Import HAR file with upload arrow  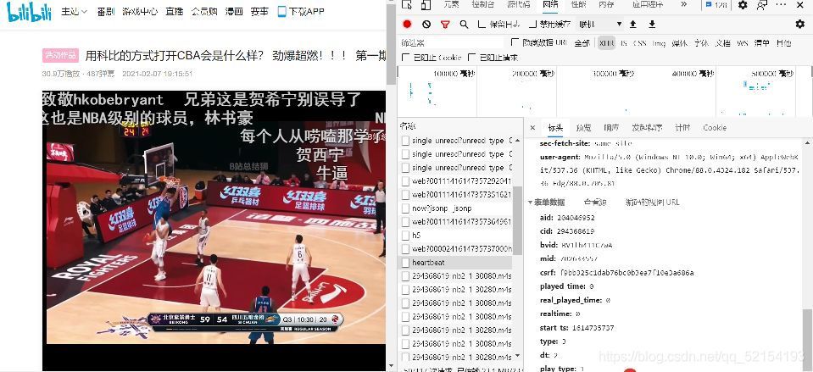[x=632, y=24]
